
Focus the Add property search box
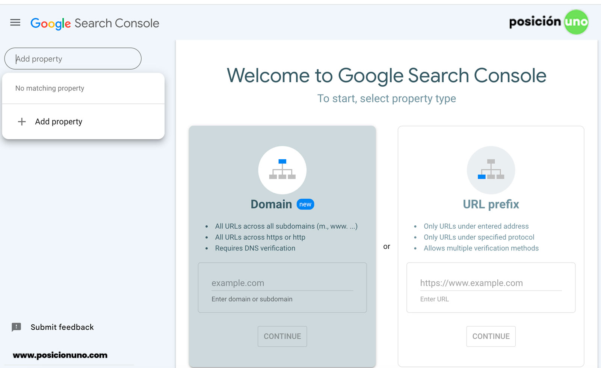(73, 59)
